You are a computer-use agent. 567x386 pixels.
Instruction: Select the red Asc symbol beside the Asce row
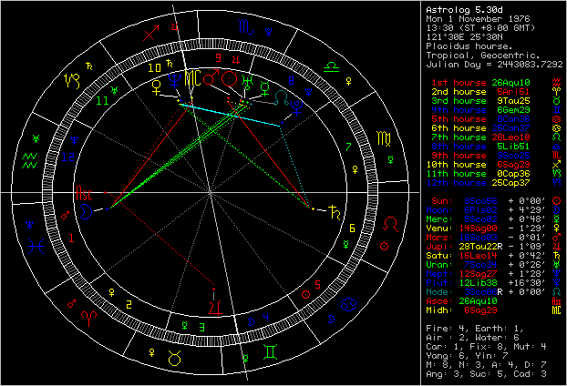[x=556, y=301]
